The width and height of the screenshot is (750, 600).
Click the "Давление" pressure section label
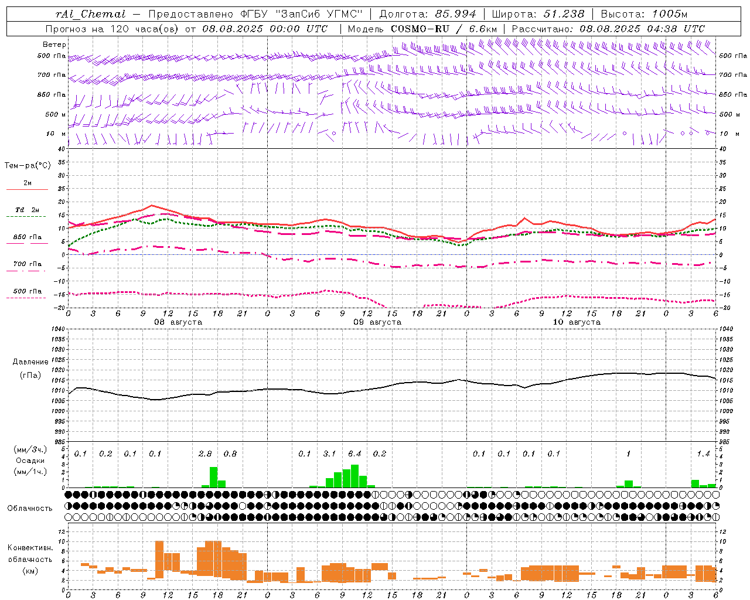(30, 362)
